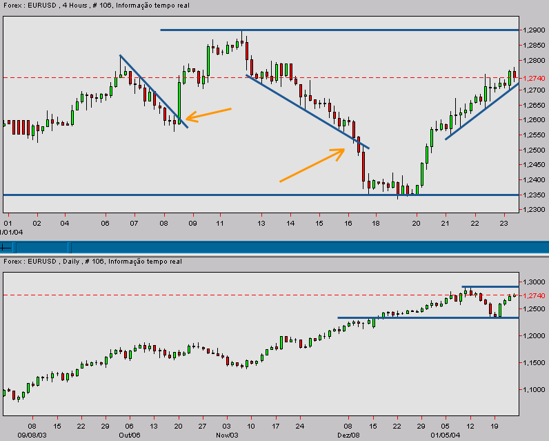The height and width of the screenshot is (441, 549).
Task: Click the 1,1500 label on the daily axis
Action: click(x=534, y=362)
